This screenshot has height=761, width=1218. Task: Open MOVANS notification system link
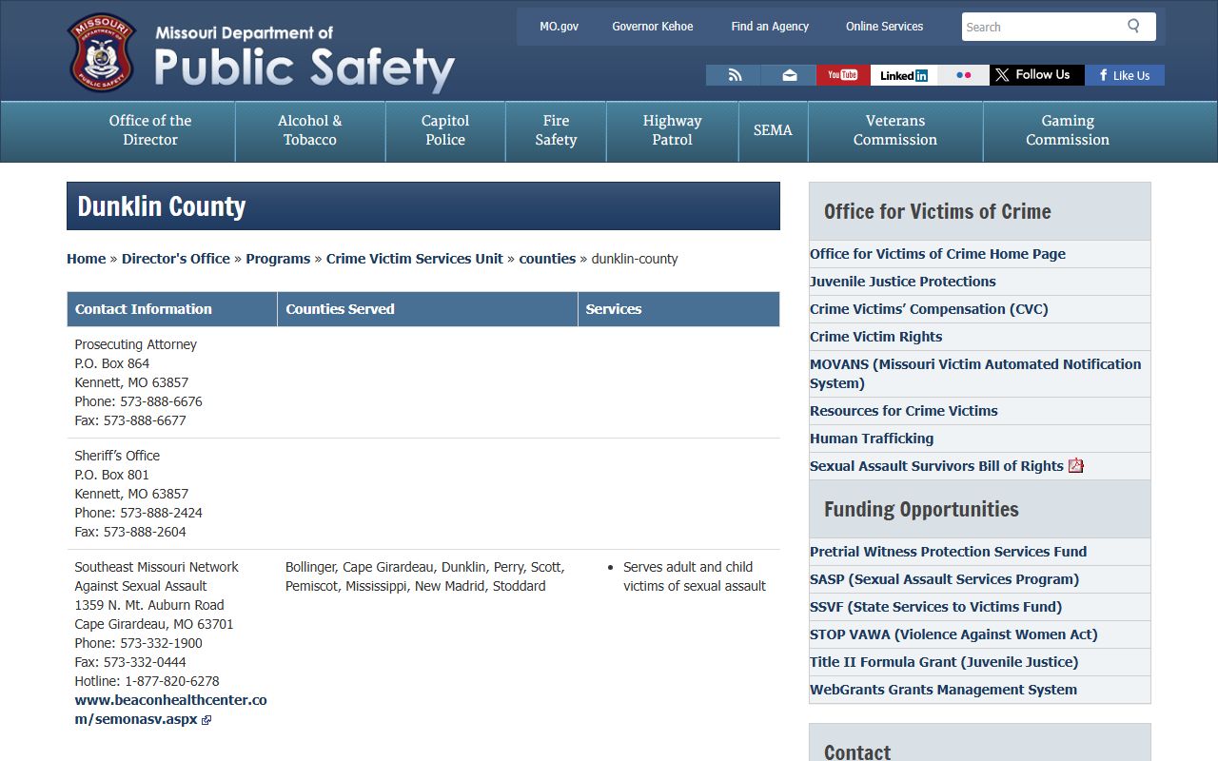pos(975,374)
